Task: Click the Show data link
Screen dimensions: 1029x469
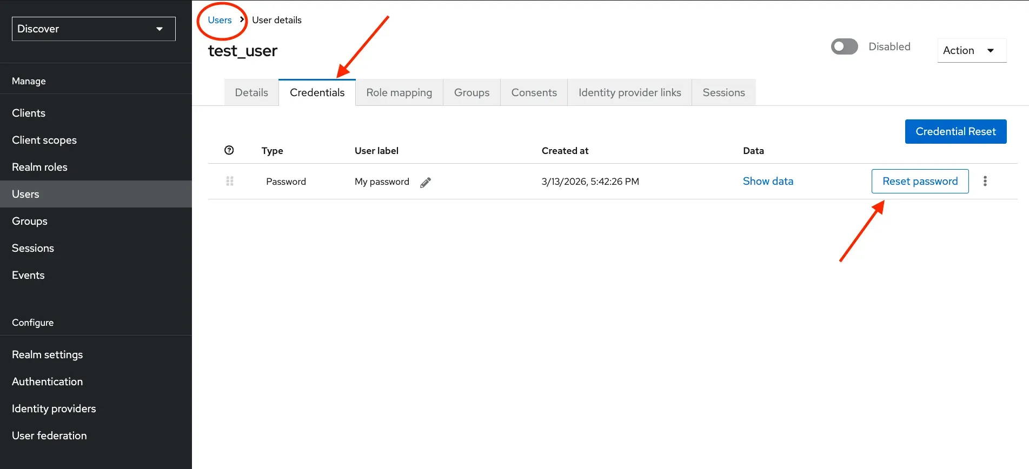Action: tap(767, 182)
